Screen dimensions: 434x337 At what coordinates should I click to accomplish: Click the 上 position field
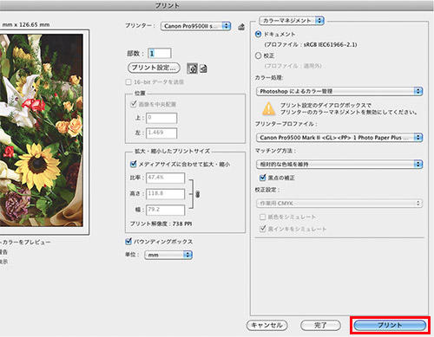tap(161, 118)
